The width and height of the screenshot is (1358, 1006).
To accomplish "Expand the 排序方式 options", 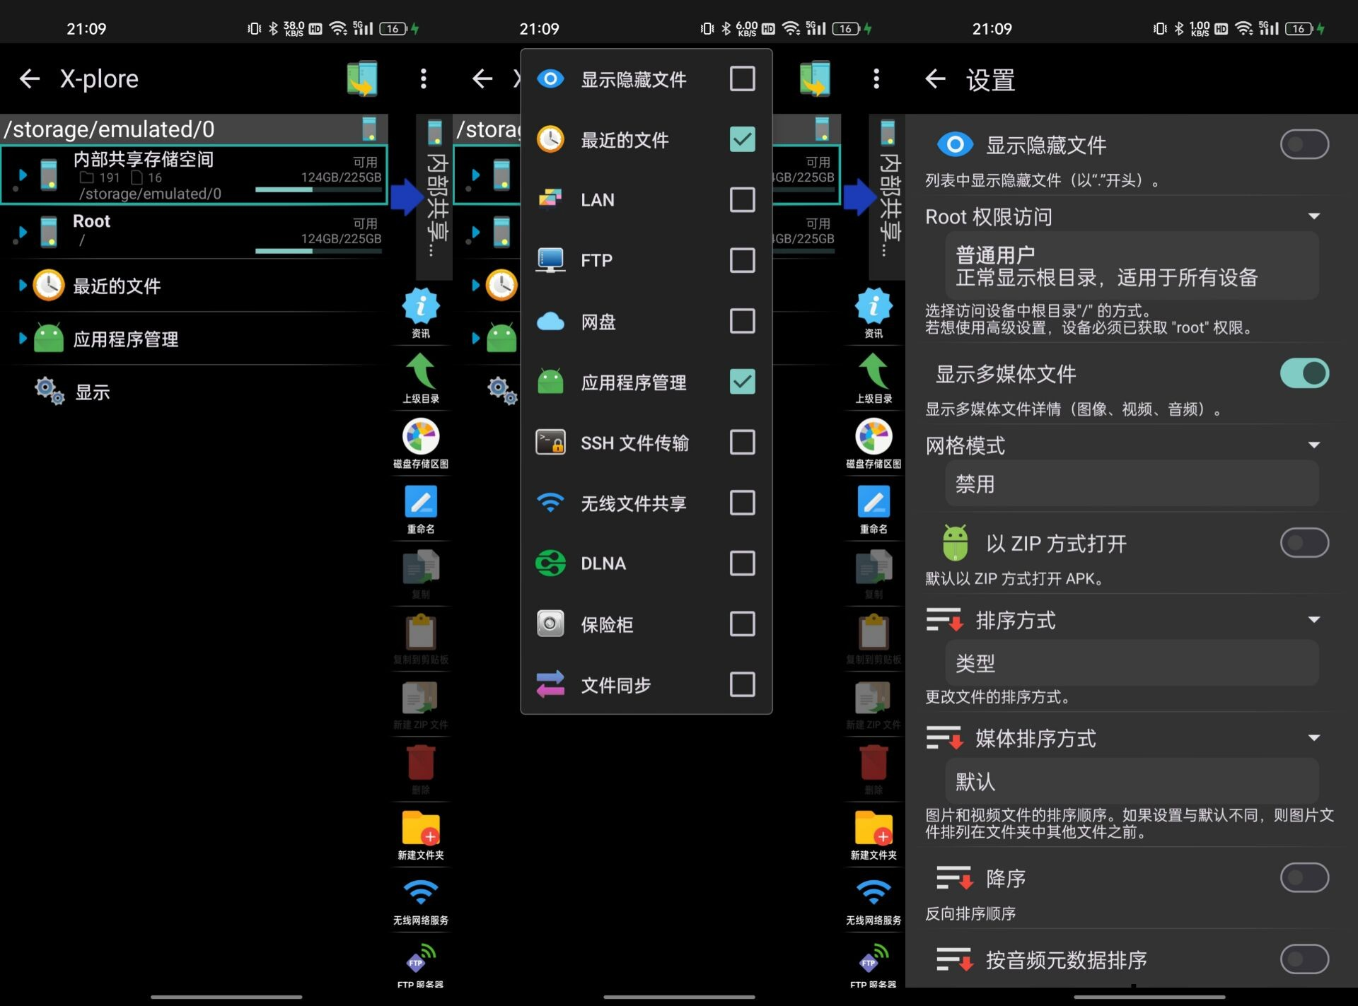I will (1313, 619).
